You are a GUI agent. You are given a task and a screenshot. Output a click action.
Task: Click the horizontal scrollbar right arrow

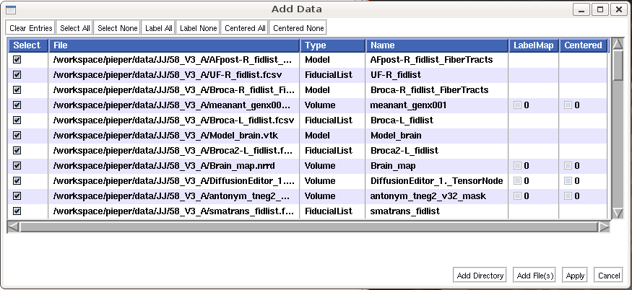(x=604, y=227)
